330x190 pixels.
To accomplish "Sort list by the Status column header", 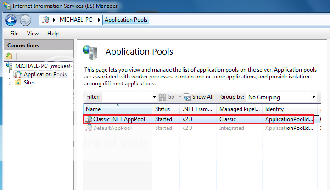I will [162, 109].
